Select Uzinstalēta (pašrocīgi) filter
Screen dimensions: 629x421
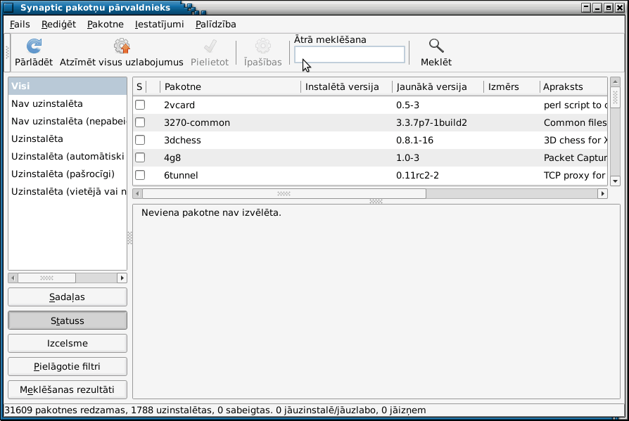click(x=68, y=174)
